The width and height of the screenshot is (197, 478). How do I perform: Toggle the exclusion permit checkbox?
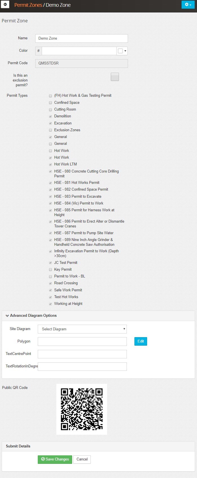(115, 77)
